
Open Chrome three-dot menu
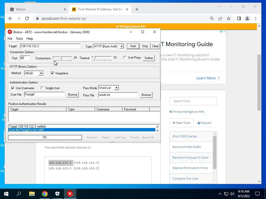(256, 18)
